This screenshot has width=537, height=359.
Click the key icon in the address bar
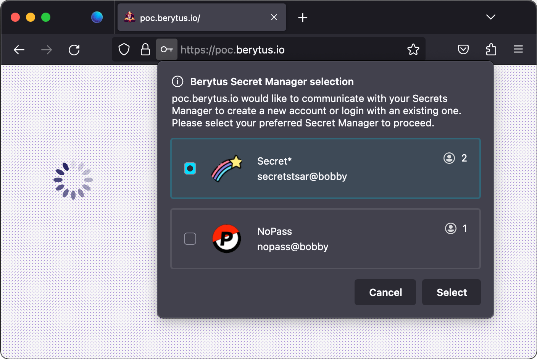pos(167,49)
